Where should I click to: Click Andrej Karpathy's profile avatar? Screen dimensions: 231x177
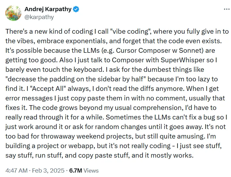pyautogui.click(x=13, y=13)
